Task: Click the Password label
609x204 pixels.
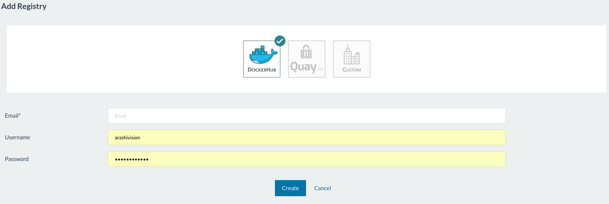Action: tap(17, 159)
